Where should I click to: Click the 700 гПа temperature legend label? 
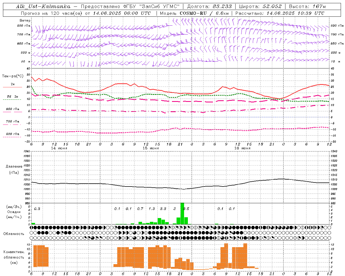(x=12, y=122)
